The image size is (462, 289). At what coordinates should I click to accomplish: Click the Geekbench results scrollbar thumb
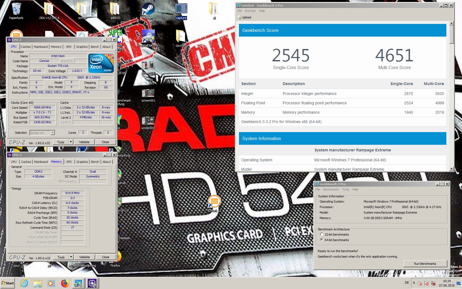451,34
